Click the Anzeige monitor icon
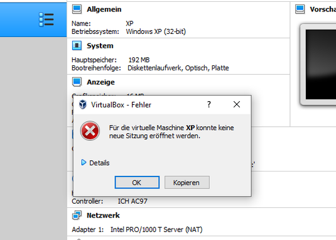 tap(77, 82)
